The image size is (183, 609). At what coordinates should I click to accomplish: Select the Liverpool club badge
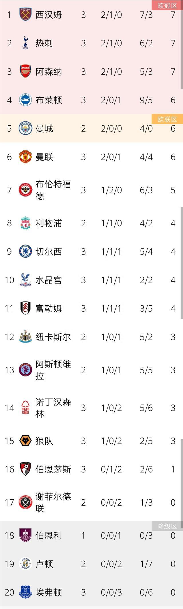[x=25, y=223]
